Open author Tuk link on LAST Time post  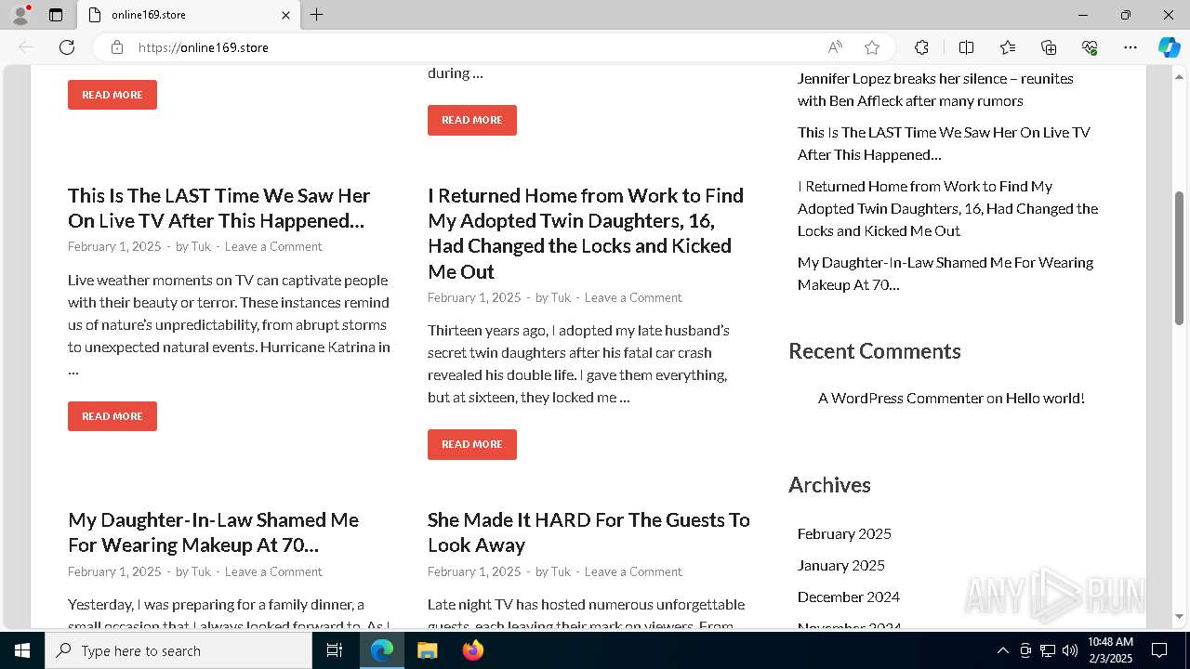click(x=201, y=246)
